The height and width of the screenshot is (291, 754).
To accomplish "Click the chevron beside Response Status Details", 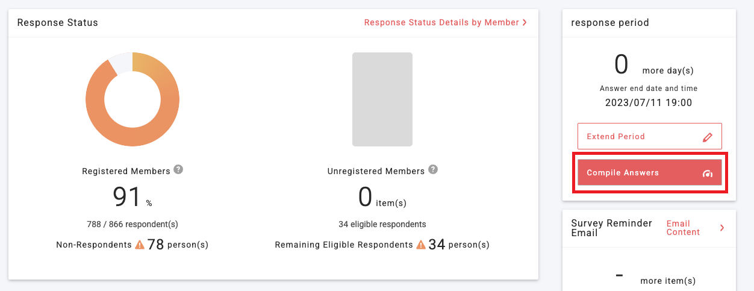I will pyautogui.click(x=525, y=22).
